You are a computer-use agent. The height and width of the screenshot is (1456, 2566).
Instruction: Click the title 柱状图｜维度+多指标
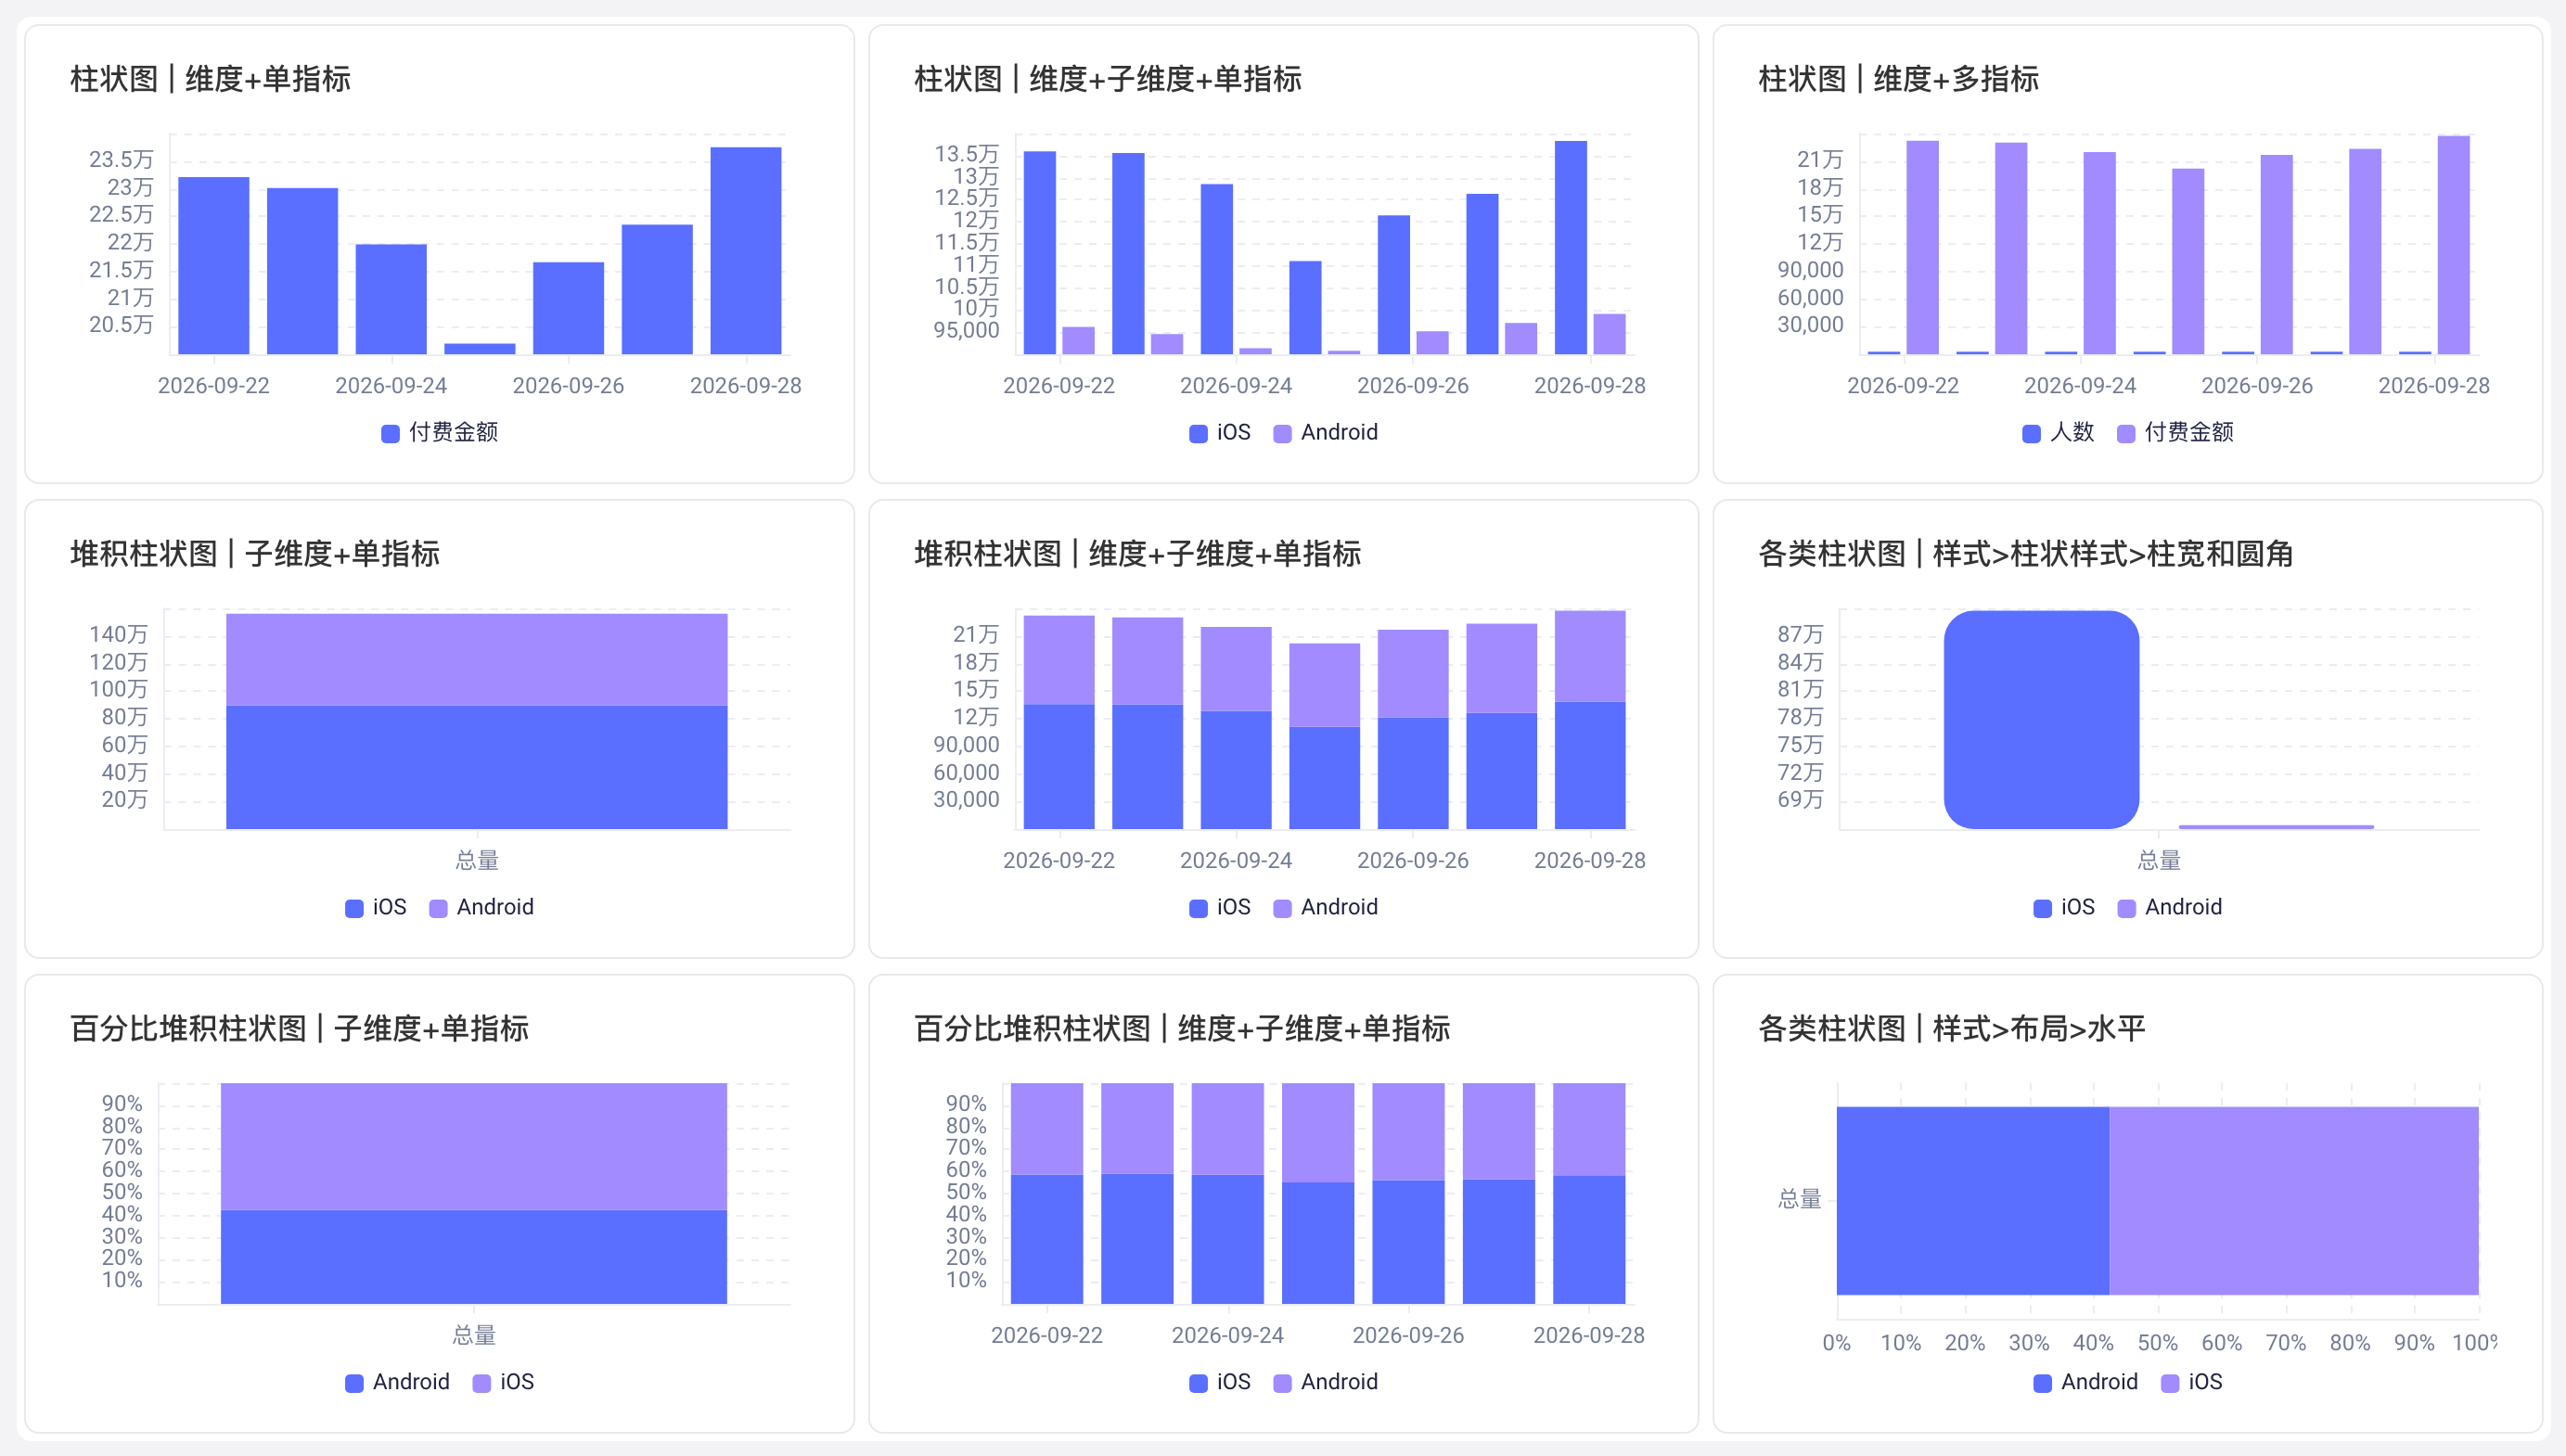[x=1898, y=79]
